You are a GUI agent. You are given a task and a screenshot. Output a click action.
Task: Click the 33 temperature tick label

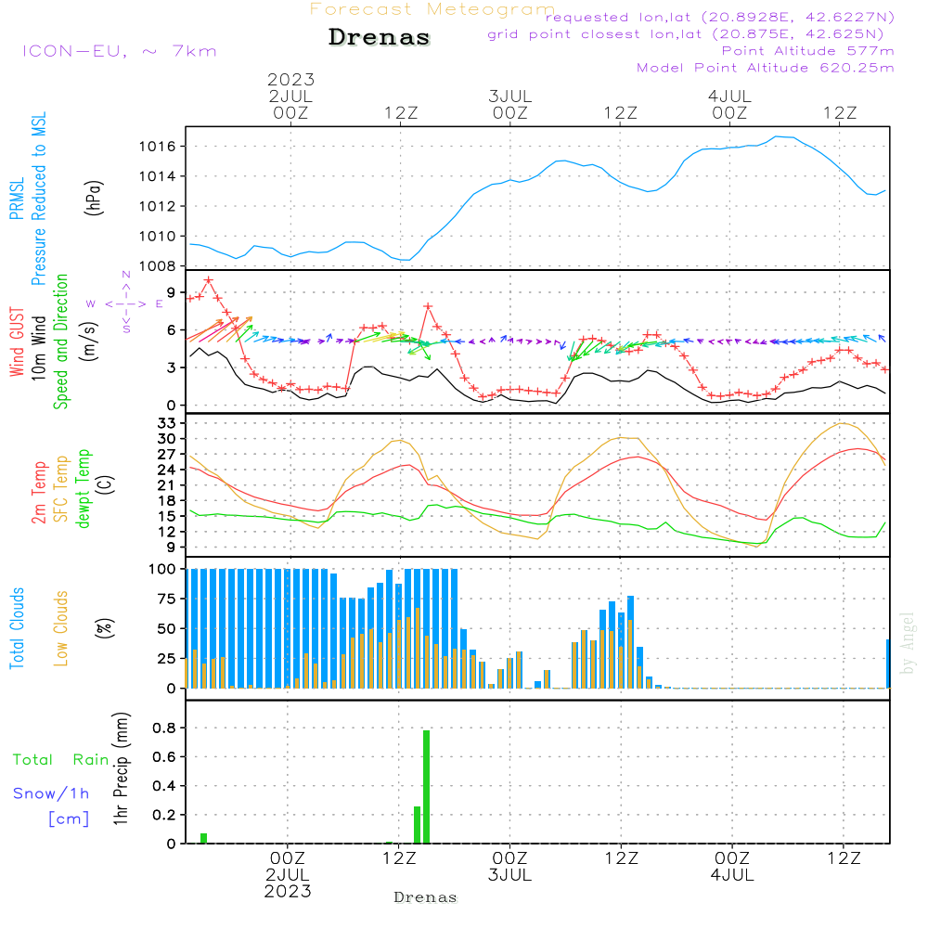click(x=167, y=423)
